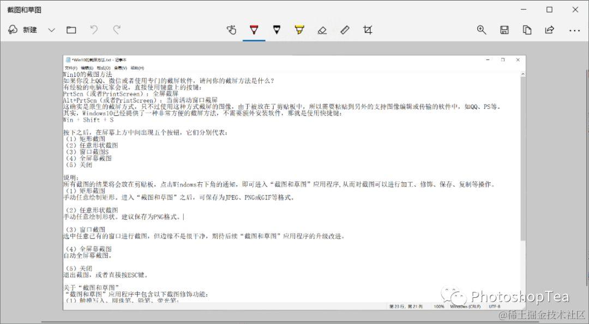Open the 格式(O) menu in Notepad
Viewport: 589px width, 324px height.
[104, 68]
